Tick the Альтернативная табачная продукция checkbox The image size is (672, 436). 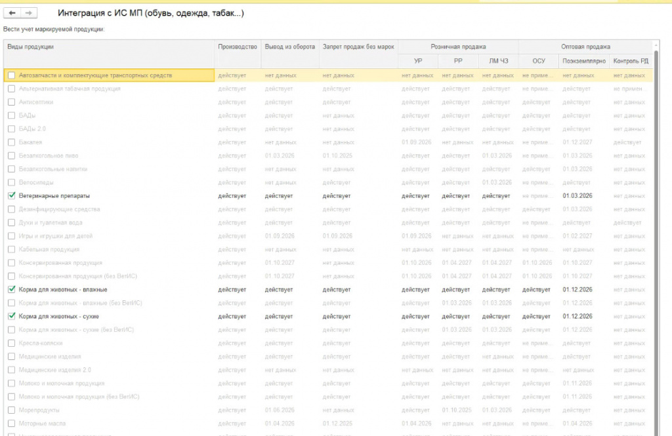coord(12,89)
